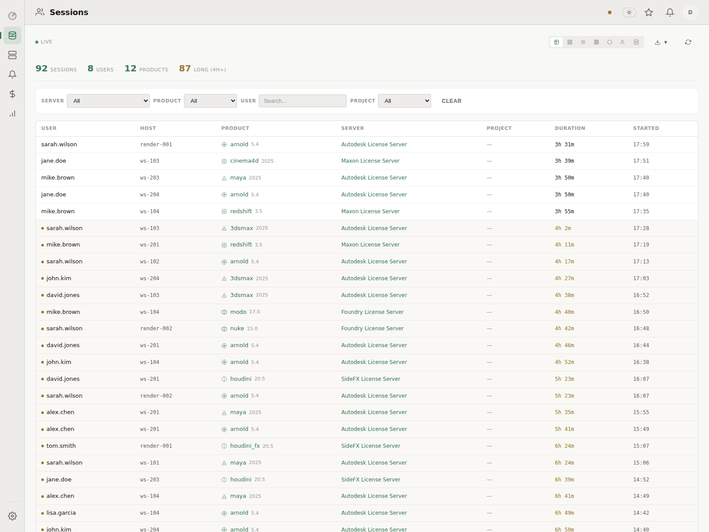Open the dollar costs sidebar icon

(12, 94)
